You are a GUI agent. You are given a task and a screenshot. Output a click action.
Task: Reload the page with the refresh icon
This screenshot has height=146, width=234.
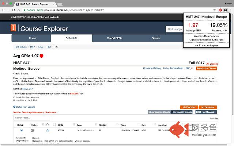click(14, 10)
